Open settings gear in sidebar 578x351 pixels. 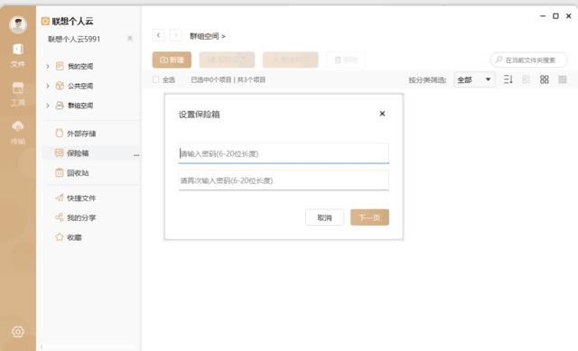click(x=18, y=331)
